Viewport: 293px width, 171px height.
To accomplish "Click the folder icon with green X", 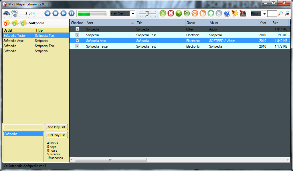I will pos(23,23).
